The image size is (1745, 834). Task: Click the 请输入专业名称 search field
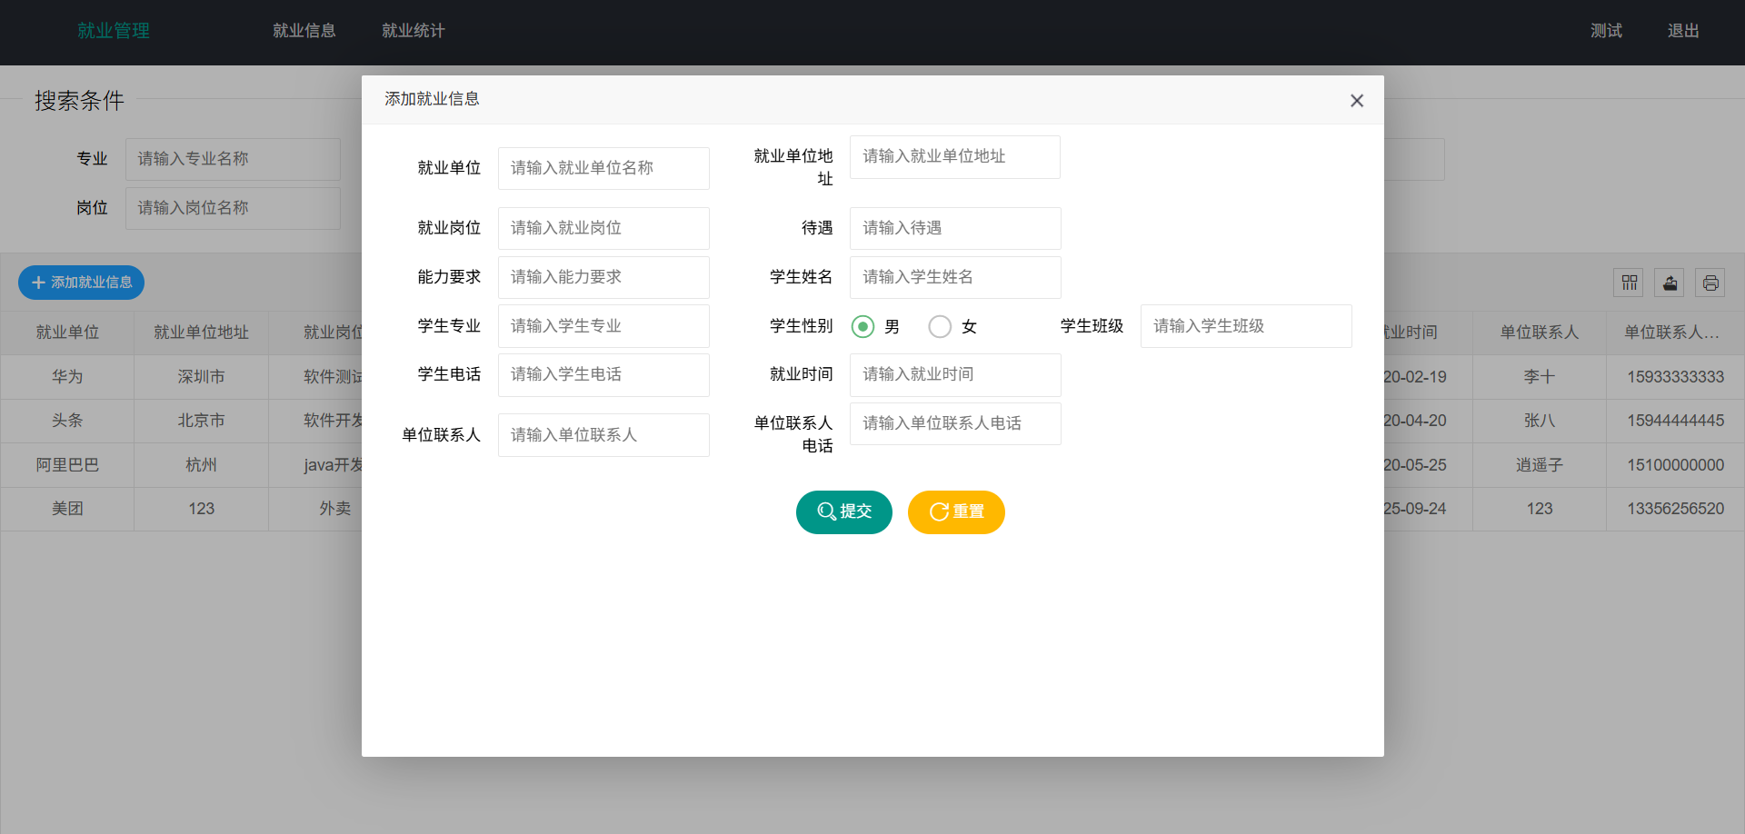click(233, 158)
